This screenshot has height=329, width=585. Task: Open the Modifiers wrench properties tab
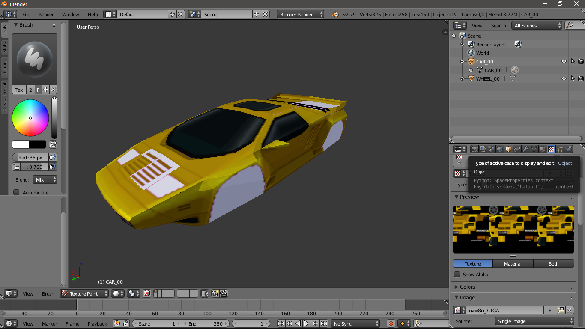click(525, 149)
